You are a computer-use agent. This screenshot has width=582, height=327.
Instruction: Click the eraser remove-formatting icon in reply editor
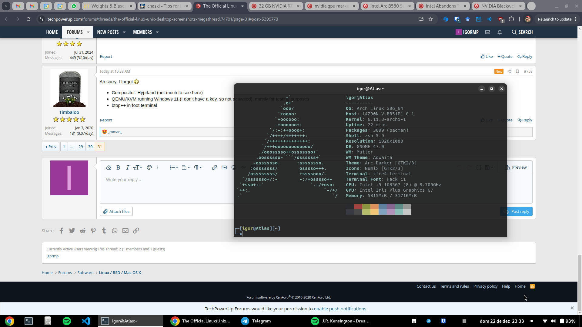coord(108,167)
